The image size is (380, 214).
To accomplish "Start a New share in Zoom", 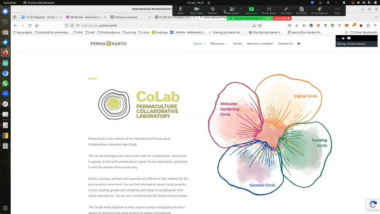I will [251, 11].
